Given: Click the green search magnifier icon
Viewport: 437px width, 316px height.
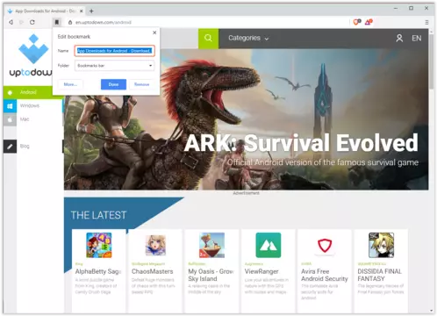Looking at the screenshot, I should 208,38.
